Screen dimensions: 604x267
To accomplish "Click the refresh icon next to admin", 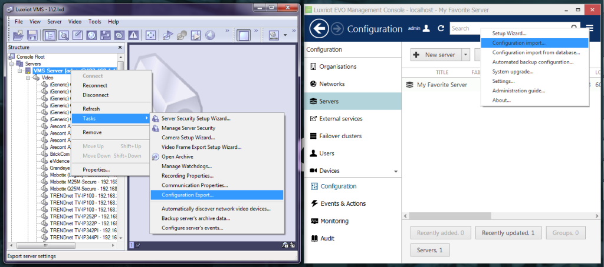I will [441, 28].
